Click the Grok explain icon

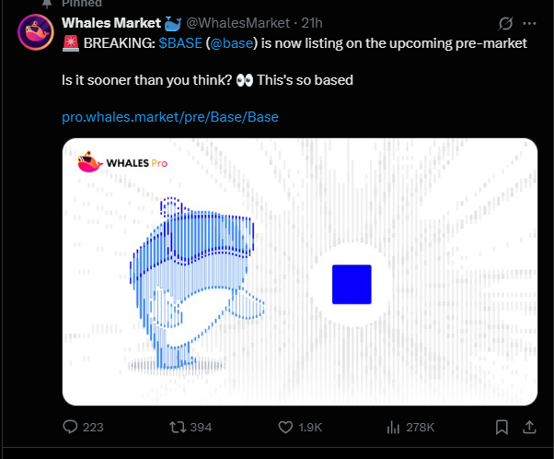pos(503,23)
